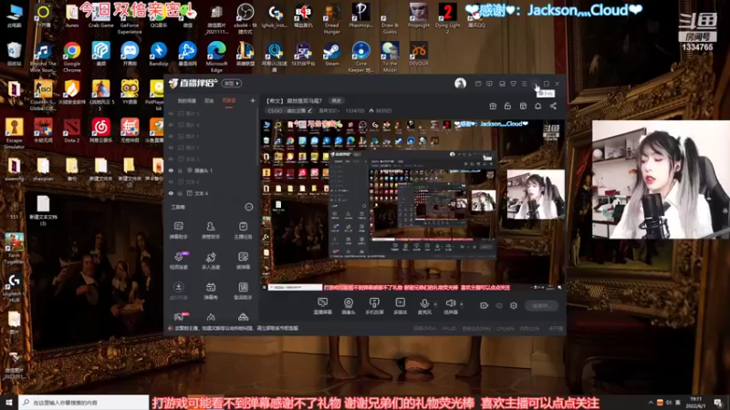The image size is (730, 410).
Task: Add a new scene with plus button
Action: click(x=253, y=100)
